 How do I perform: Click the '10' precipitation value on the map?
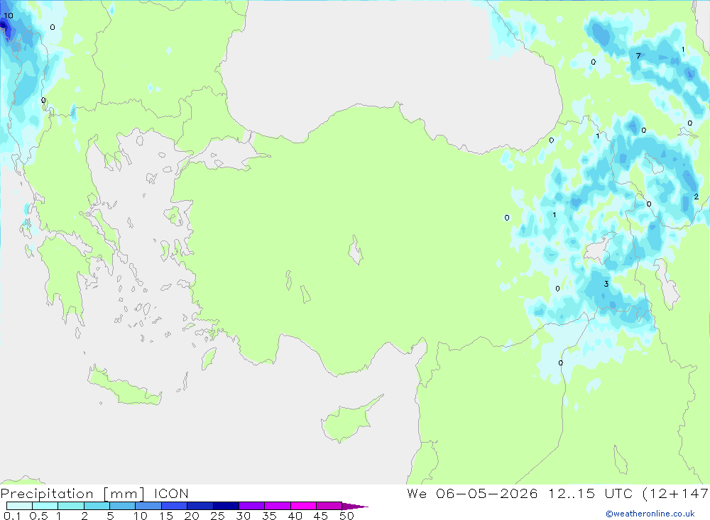[x=9, y=16]
